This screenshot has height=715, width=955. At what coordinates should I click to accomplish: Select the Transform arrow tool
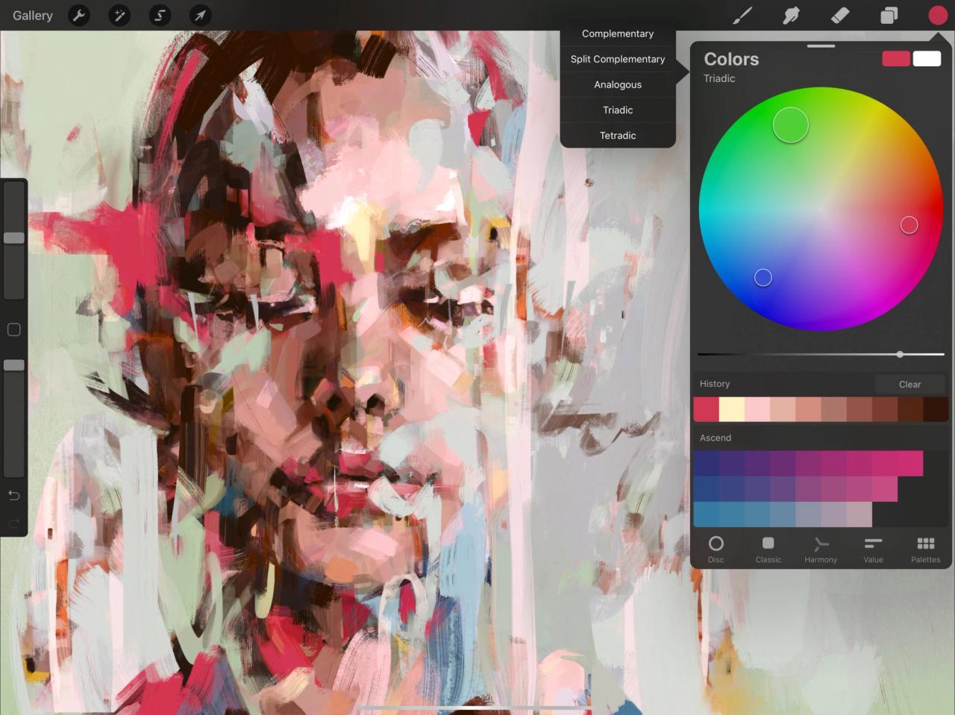coord(200,15)
